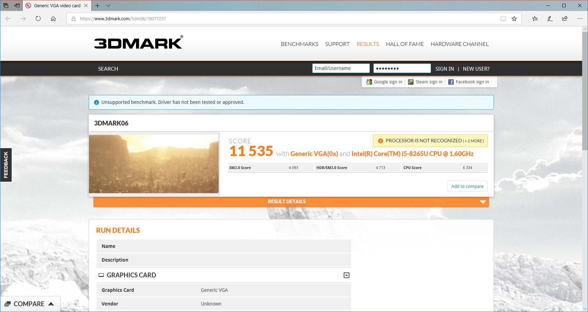This screenshot has height=312, width=588.
Task: Click the Facebook sign in icon
Action: [x=451, y=82]
